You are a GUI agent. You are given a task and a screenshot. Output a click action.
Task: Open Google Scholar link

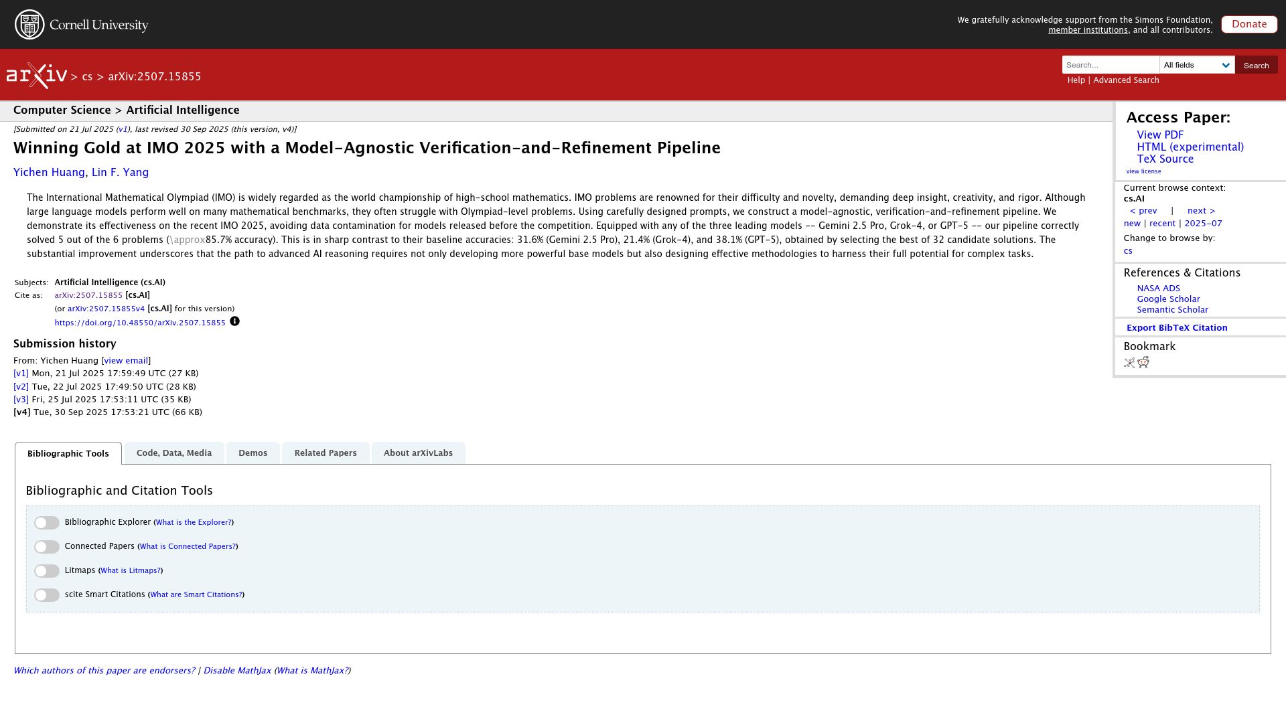pyautogui.click(x=1168, y=299)
